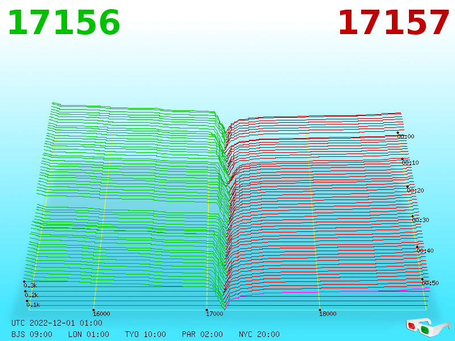This screenshot has height=341, width=455.
Task: Select the 17000 price axis label
Action: (214, 314)
